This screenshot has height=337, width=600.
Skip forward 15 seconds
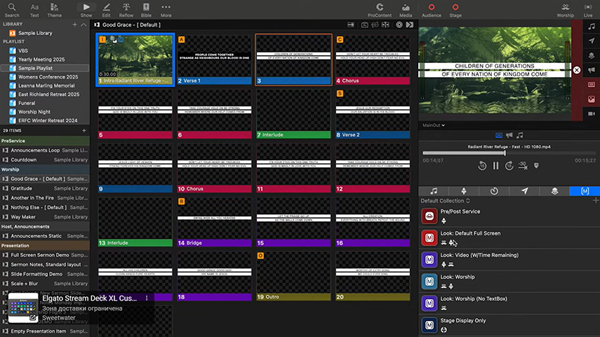509,166
